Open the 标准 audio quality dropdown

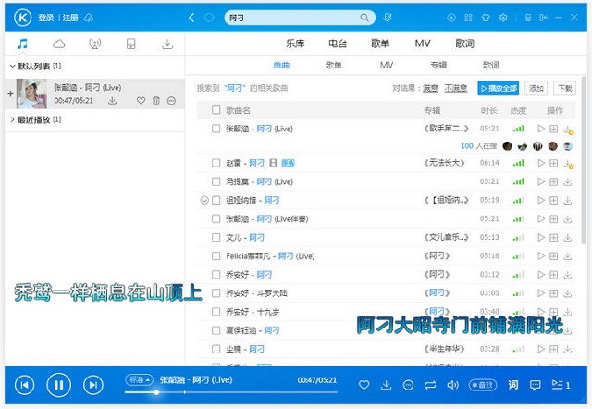tap(138, 379)
